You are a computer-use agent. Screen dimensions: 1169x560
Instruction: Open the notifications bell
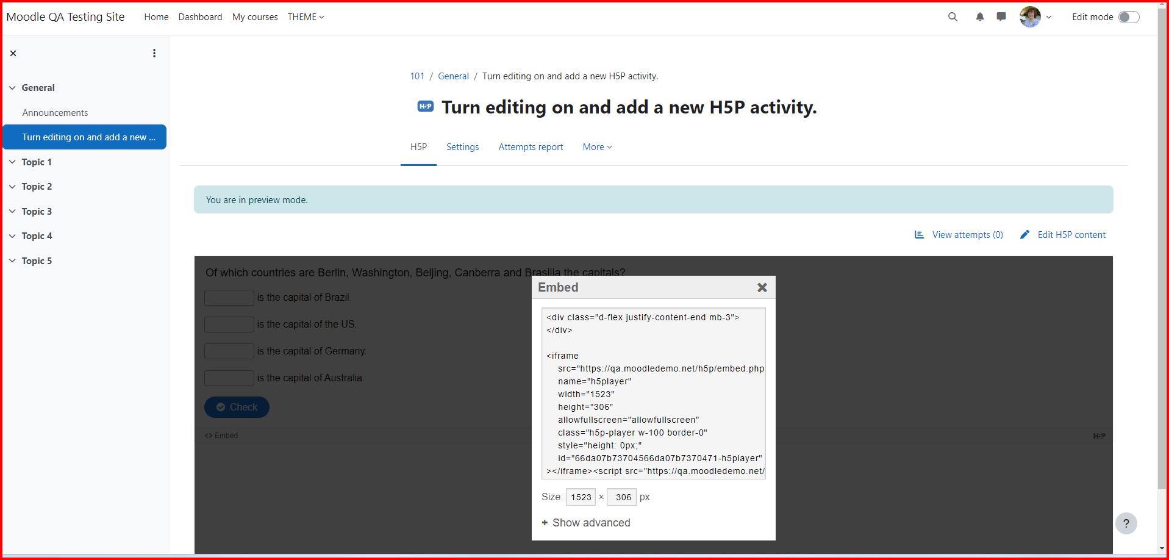[x=980, y=17]
